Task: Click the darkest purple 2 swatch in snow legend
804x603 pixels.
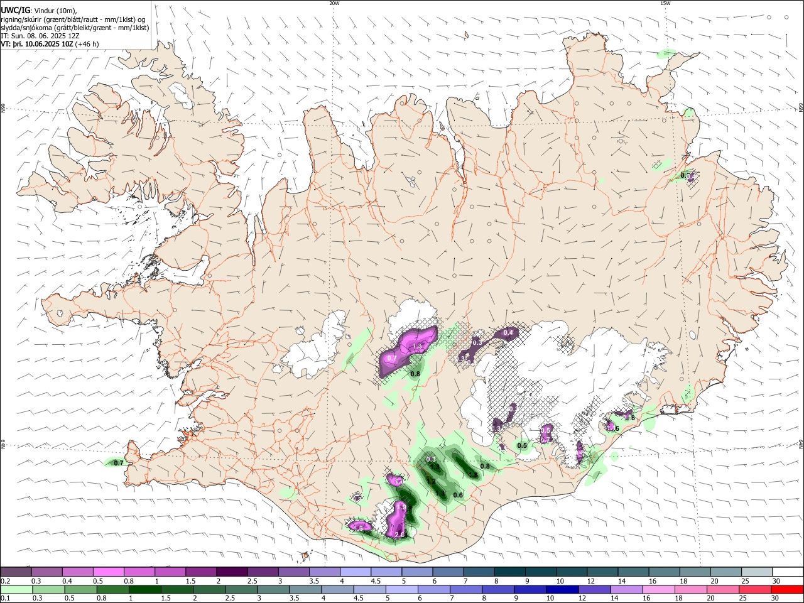Action: point(232,572)
